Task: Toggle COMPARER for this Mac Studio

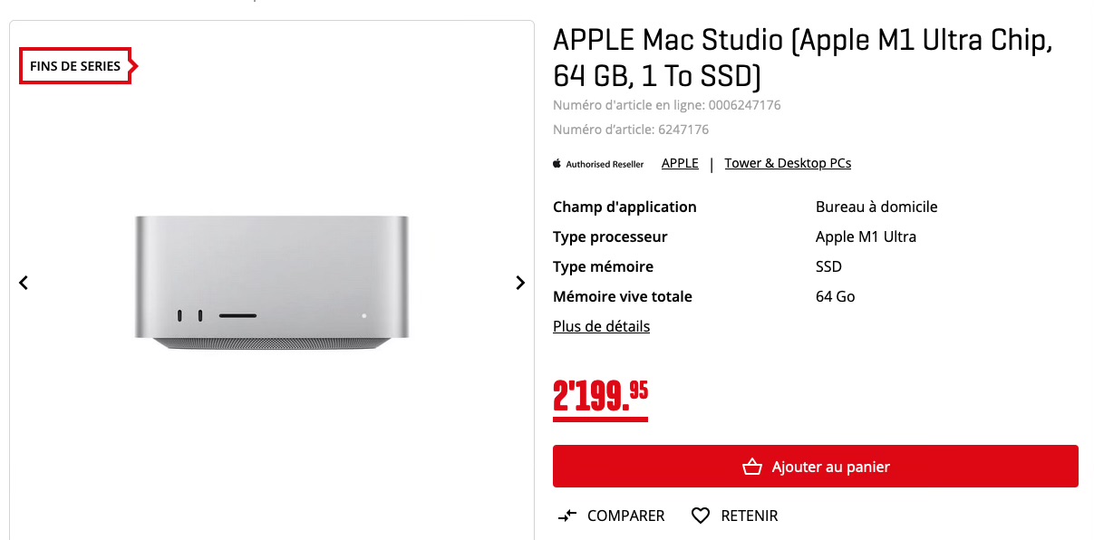Action: point(625,516)
